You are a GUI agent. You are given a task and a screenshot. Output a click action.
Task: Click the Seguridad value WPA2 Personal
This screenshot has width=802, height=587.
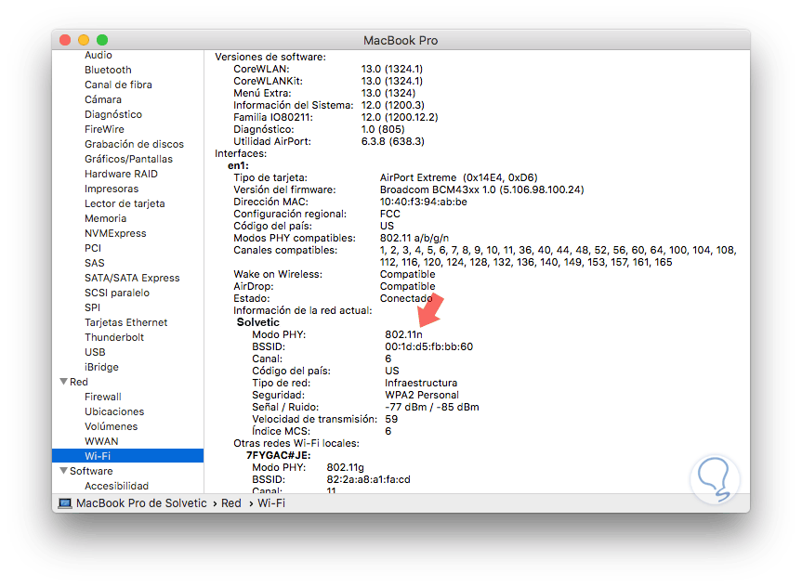click(x=422, y=395)
